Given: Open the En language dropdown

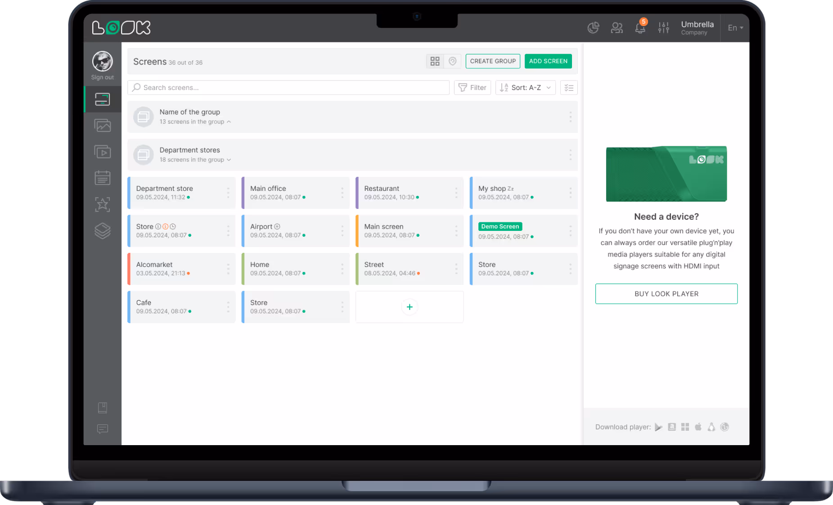Looking at the screenshot, I should 735,27.
